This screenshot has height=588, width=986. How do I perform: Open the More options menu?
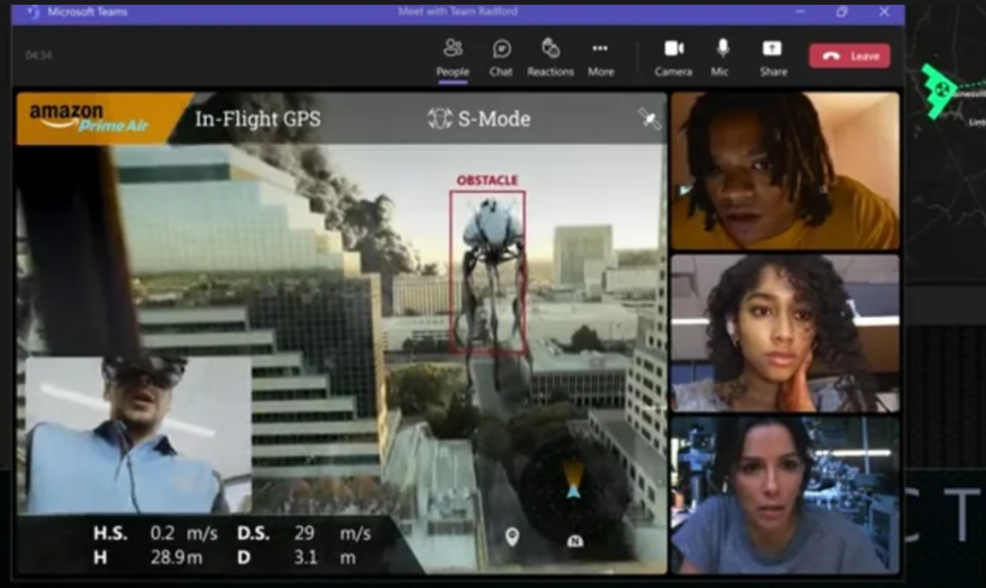601,58
